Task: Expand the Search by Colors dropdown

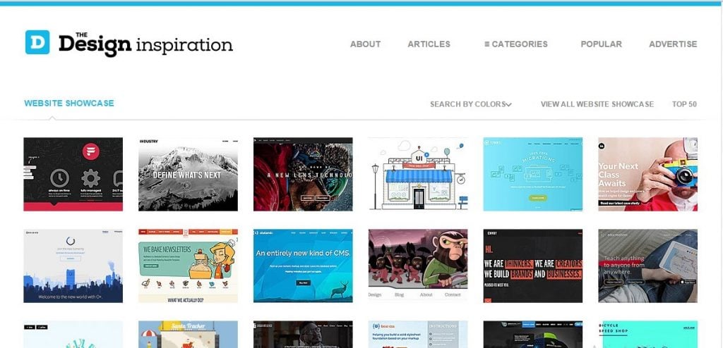Action: pos(471,104)
